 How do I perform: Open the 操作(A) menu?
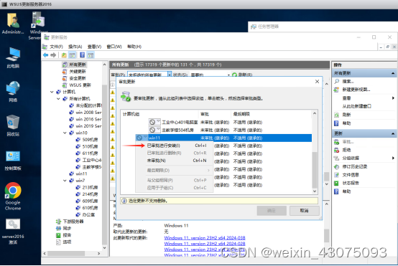tap(75, 47)
